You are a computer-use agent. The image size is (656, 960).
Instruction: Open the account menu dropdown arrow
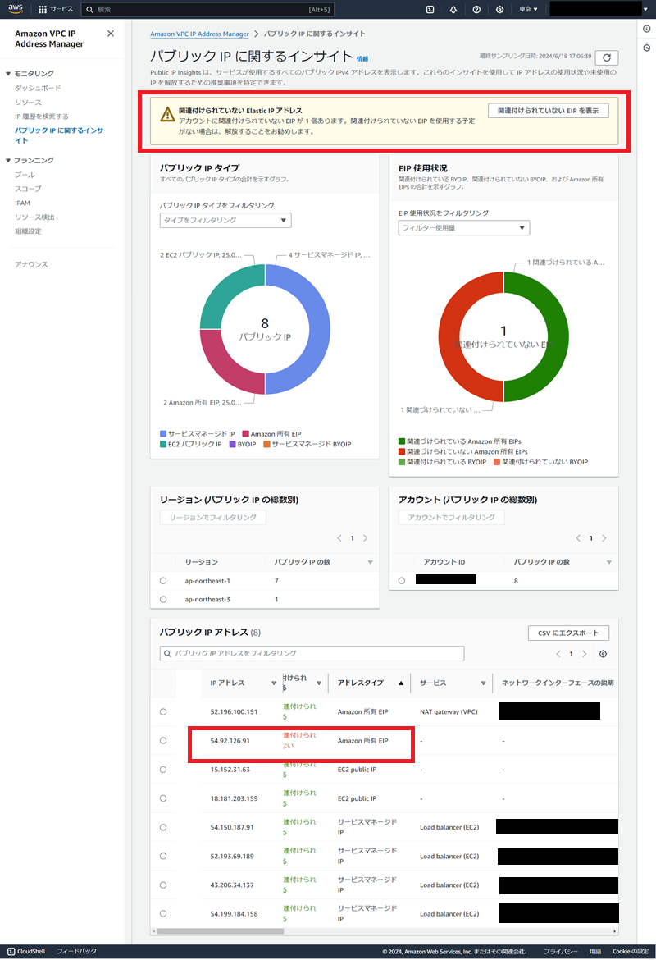tap(645, 9)
